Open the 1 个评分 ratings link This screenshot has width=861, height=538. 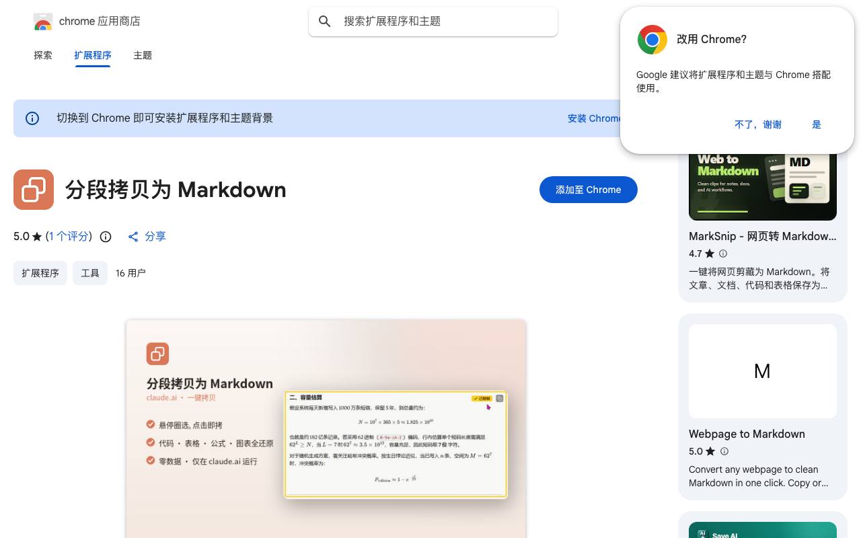click(x=69, y=237)
